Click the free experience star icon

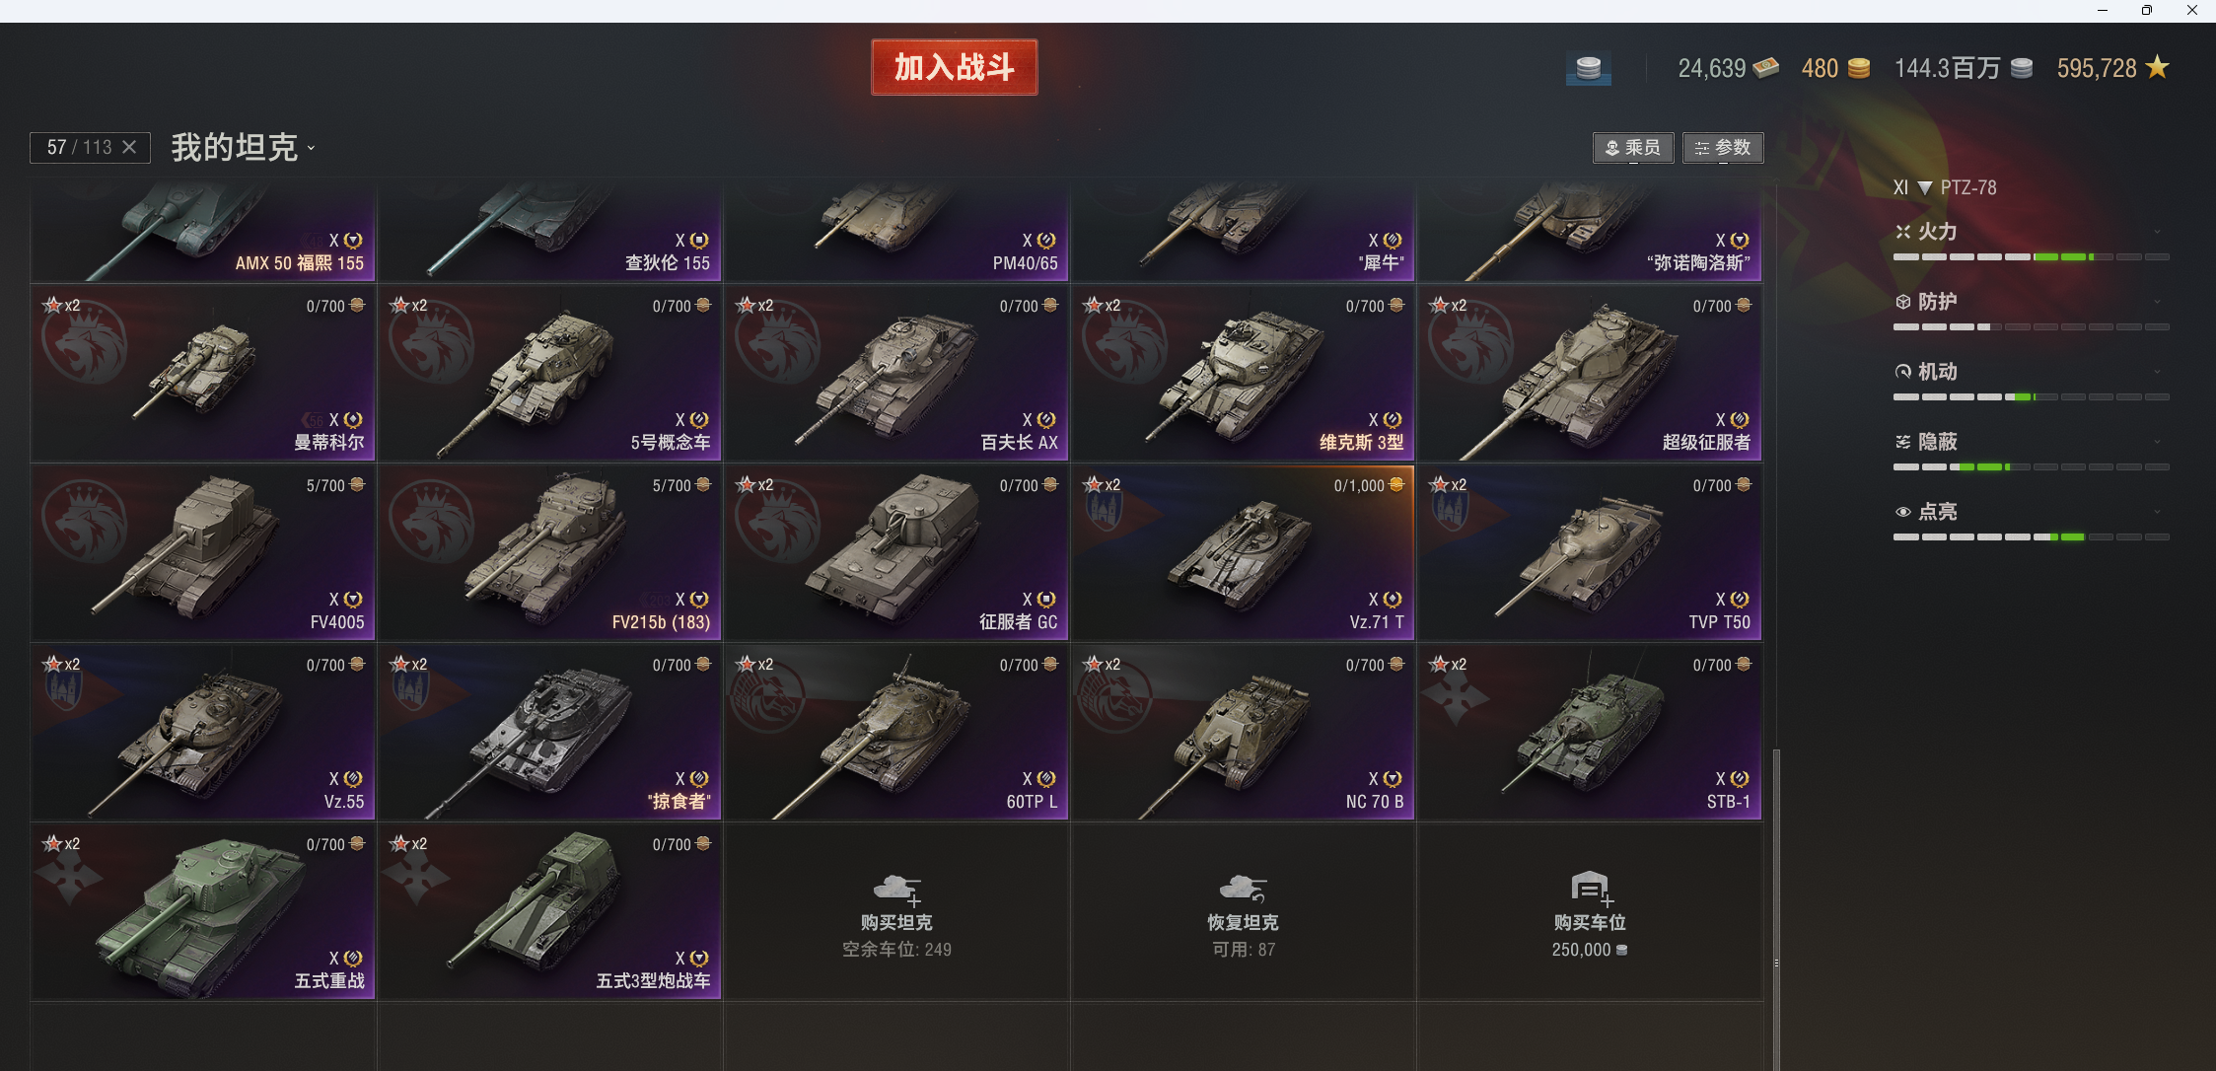pyautogui.click(x=2158, y=67)
